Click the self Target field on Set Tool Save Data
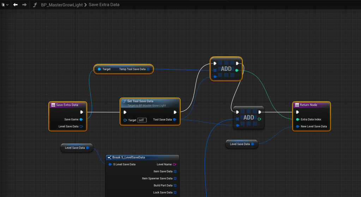361x197 pixels. pyautogui.click(x=142, y=120)
